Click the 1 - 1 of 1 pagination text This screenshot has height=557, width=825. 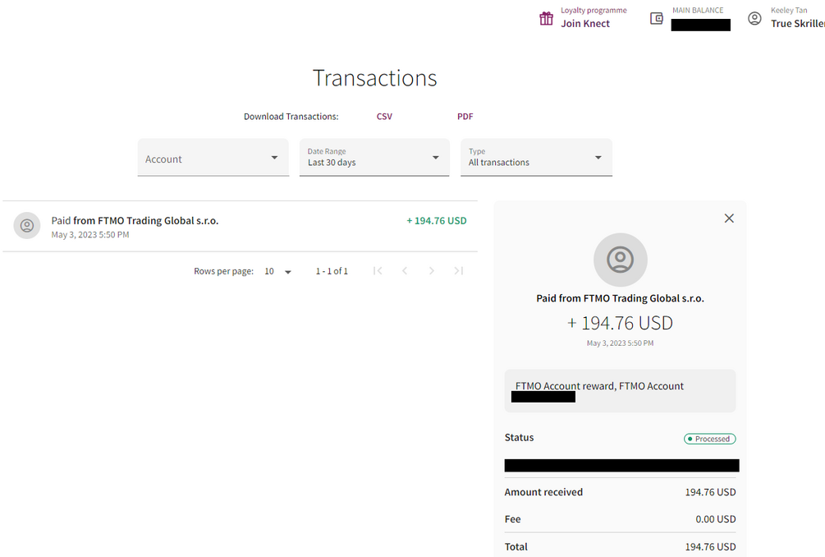332,271
